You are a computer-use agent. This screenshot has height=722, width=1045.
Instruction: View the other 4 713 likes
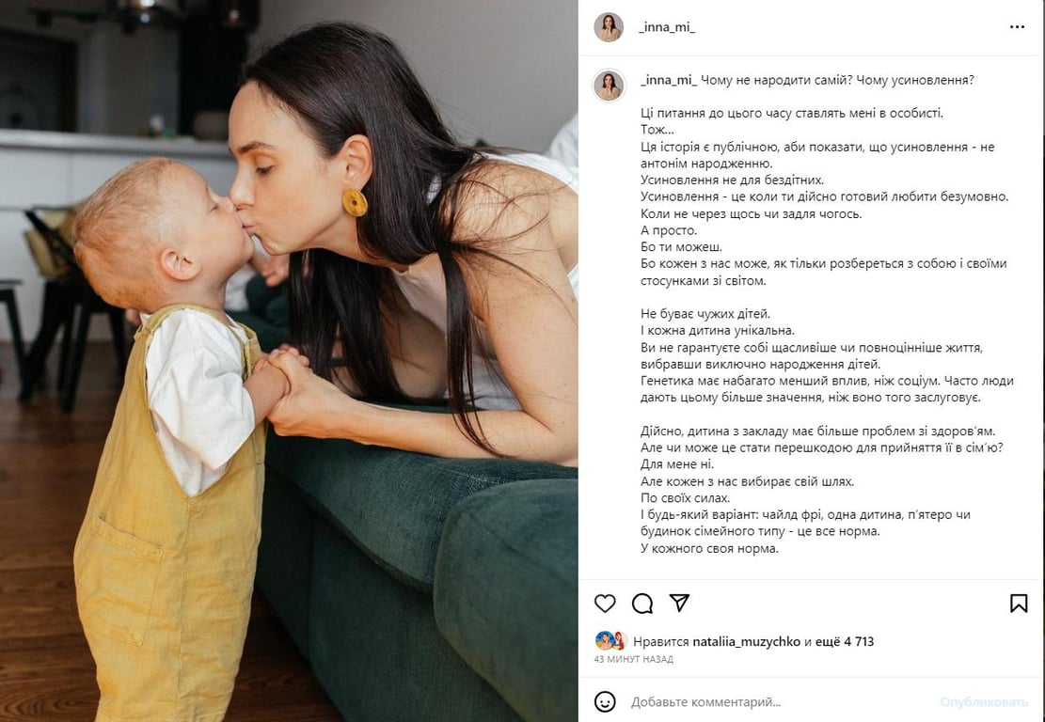coord(846,641)
